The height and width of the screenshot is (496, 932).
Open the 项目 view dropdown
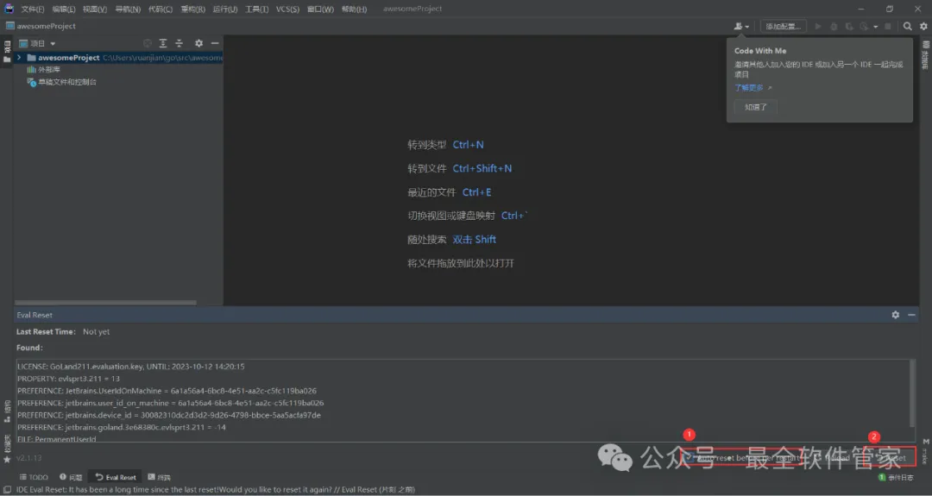click(37, 43)
